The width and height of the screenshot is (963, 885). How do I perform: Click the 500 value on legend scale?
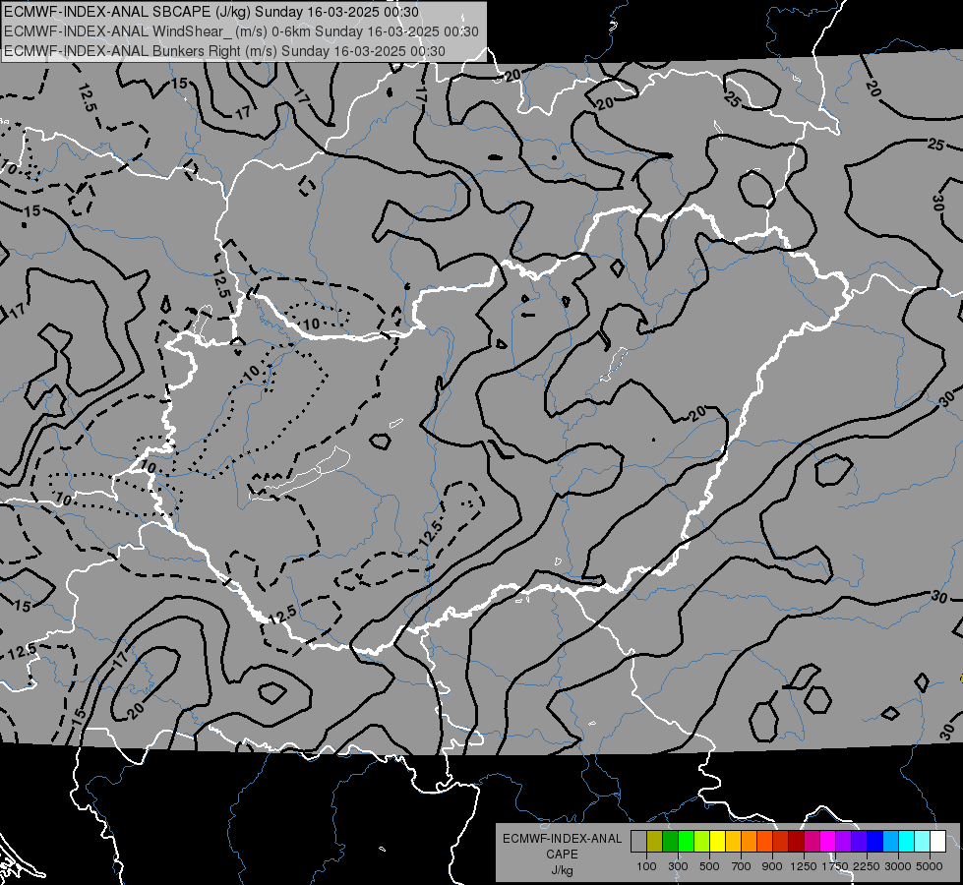pyautogui.click(x=709, y=866)
